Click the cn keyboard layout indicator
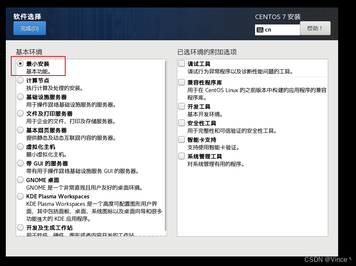356x266 pixels. click(x=277, y=30)
